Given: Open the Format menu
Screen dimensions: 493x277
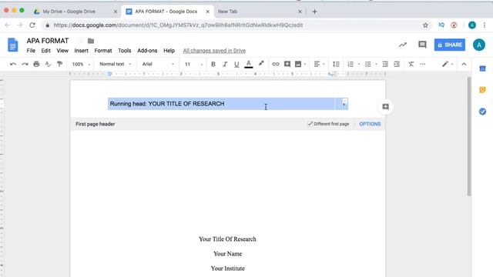Looking at the screenshot, I should 103,51.
